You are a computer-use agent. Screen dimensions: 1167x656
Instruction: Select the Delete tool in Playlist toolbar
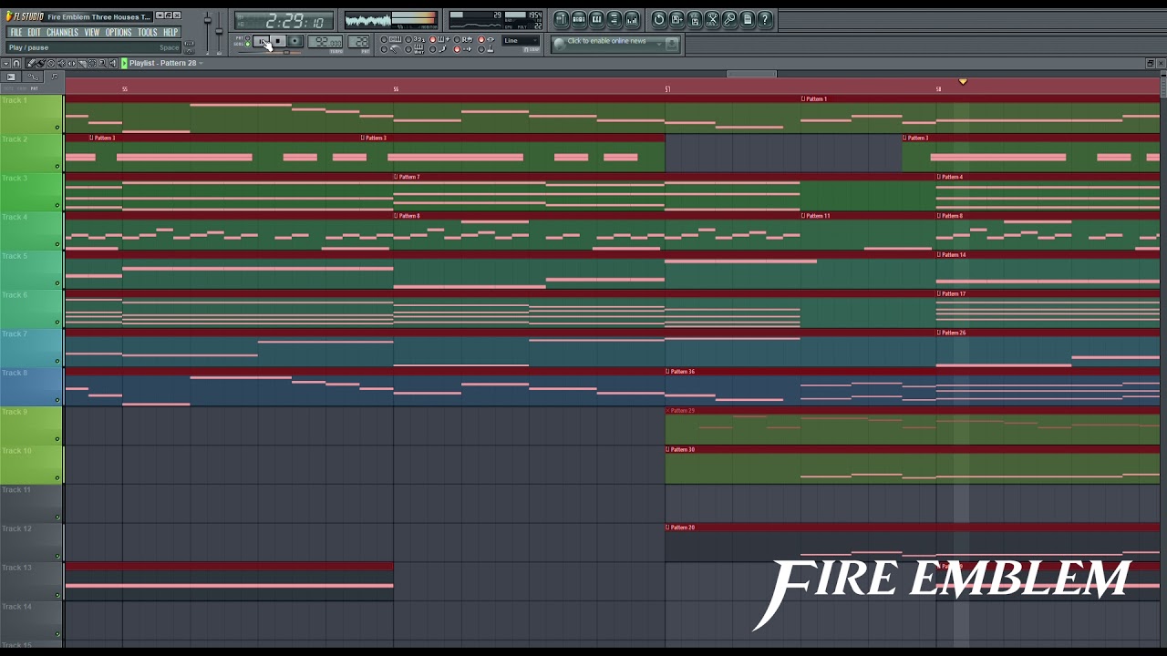pyautogui.click(x=51, y=63)
